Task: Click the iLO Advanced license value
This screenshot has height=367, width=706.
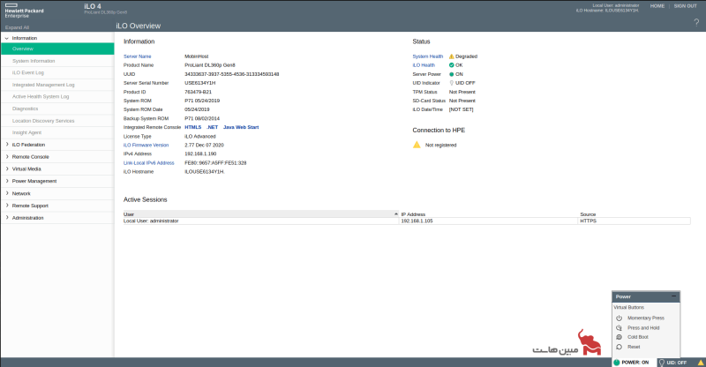Action: pos(200,137)
